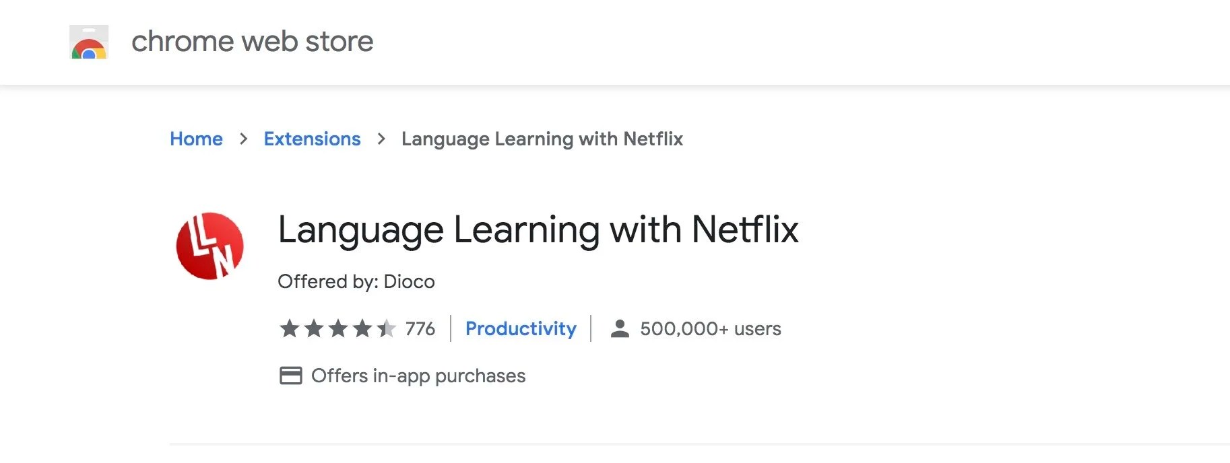Screen dimensions: 1230x463
Task: Click the 'Offers in-app purchases' text
Action: 418,376
